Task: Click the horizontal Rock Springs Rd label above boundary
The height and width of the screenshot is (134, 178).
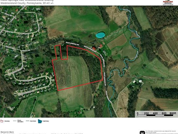Action: click(x=72, y=44)
